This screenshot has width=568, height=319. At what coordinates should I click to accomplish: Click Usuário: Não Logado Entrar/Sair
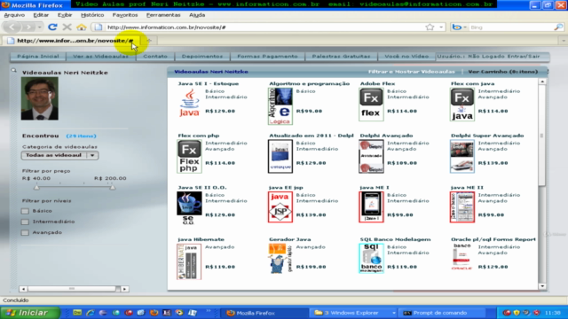[489, 57]
